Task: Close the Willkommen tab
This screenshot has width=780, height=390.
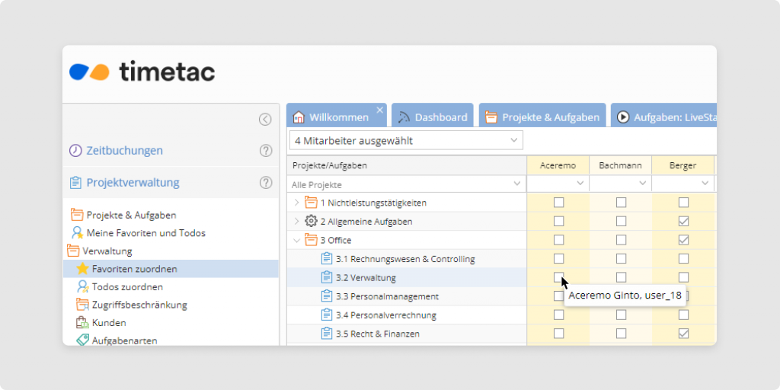Action: click(380, 110)
